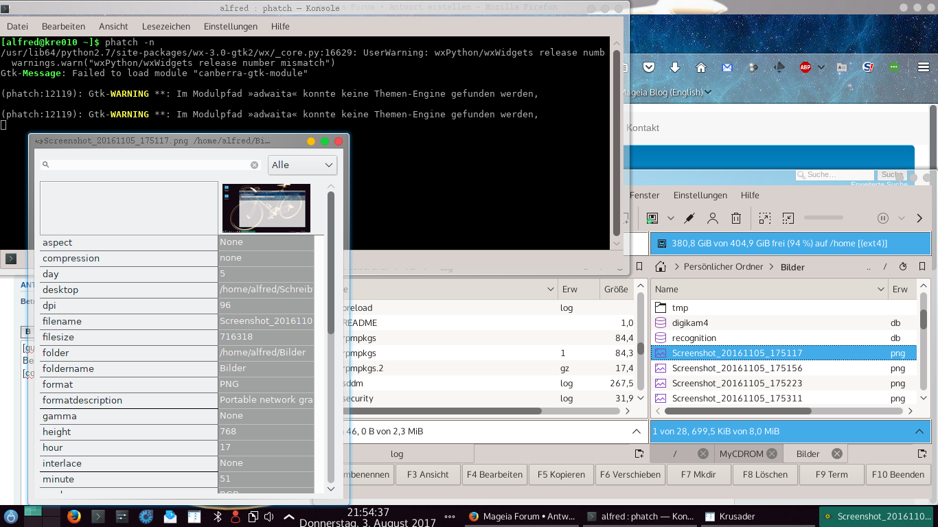Open Firefox downloads arrow icon
The image size is (938, 527).
674,67
